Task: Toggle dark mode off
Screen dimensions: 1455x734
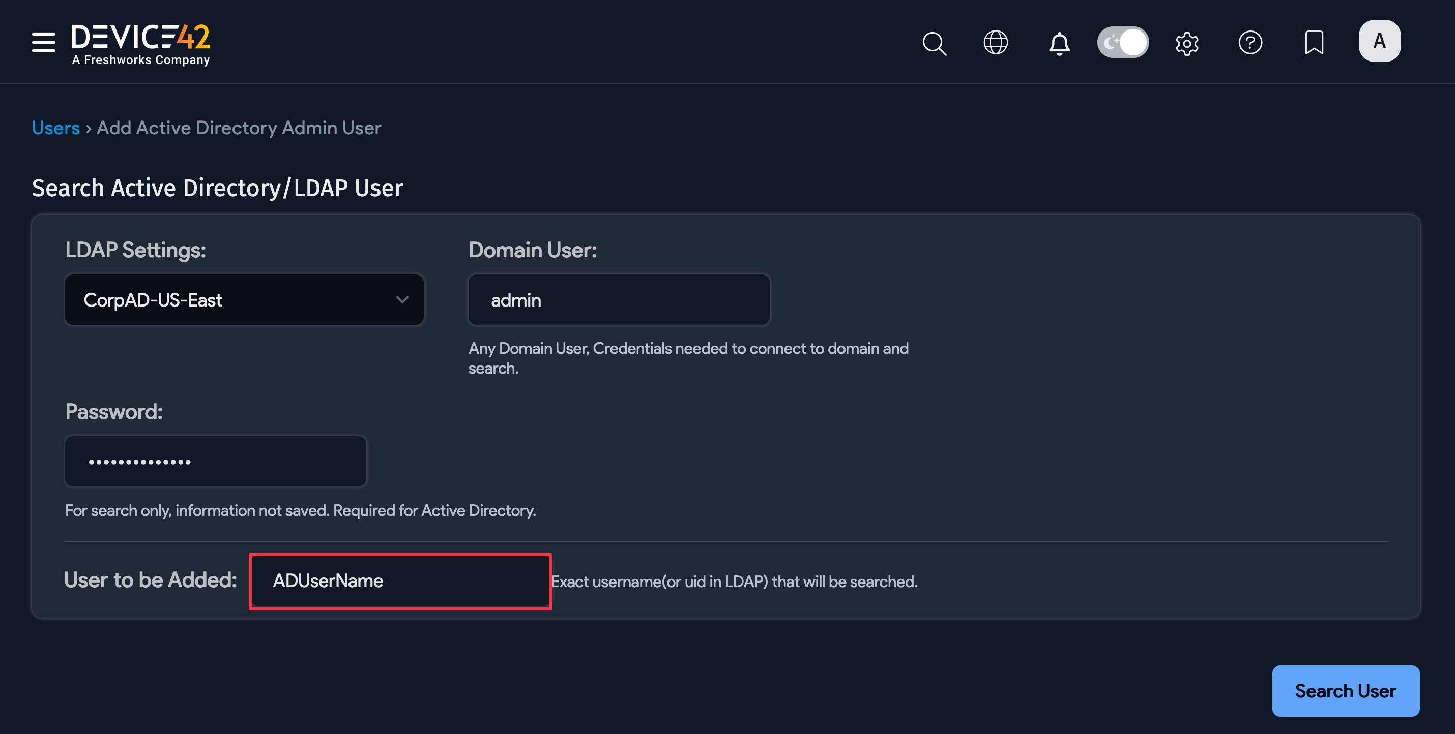Action: click(x=1123, y=42)
